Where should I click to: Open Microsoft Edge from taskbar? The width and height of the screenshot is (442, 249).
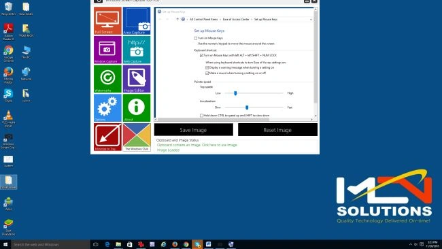(107, 244)
